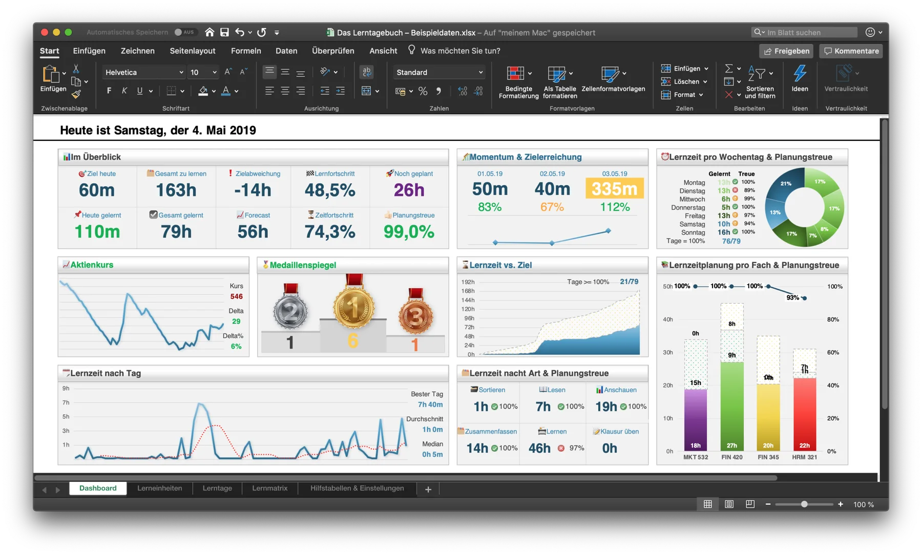This screenshot has width=922, height=555.
Task: Expand the fill color dropdown arrow
Action: tap(214, 92)
